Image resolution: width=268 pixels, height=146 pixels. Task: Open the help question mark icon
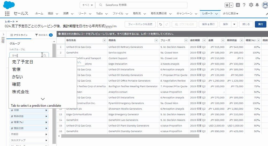(244, 5)
